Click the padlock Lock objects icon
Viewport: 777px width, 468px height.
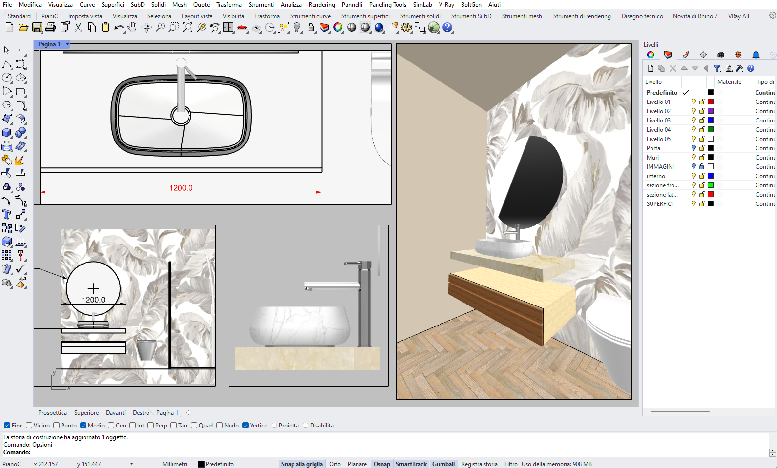coord(311,28)
